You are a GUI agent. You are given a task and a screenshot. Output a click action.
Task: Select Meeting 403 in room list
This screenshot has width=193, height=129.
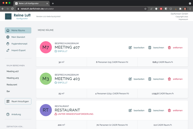[x=13, y=78]
